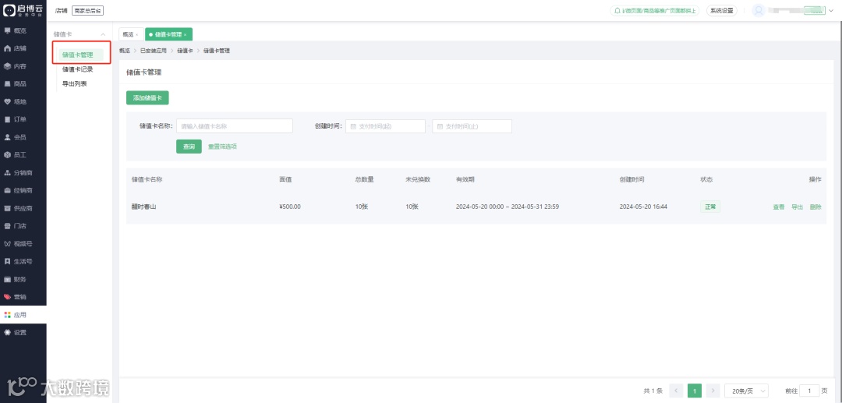Open the account dropdown arrow
This screenshot has width=842, height=403.
[831, 10]
